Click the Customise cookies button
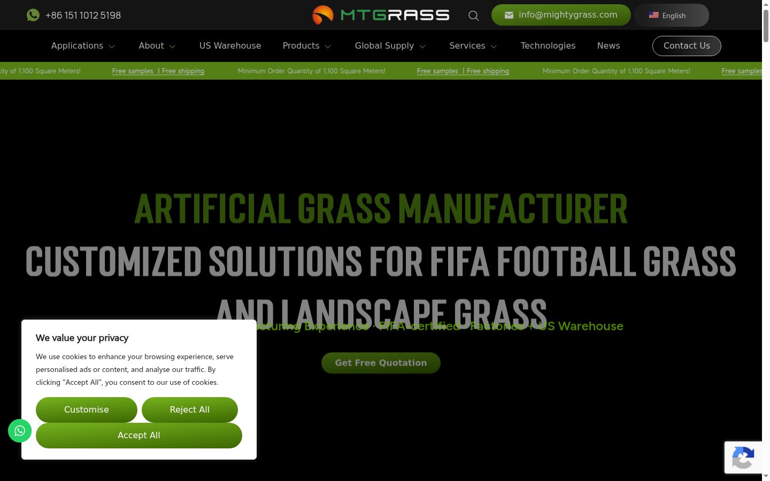 [x=87, y=410]
